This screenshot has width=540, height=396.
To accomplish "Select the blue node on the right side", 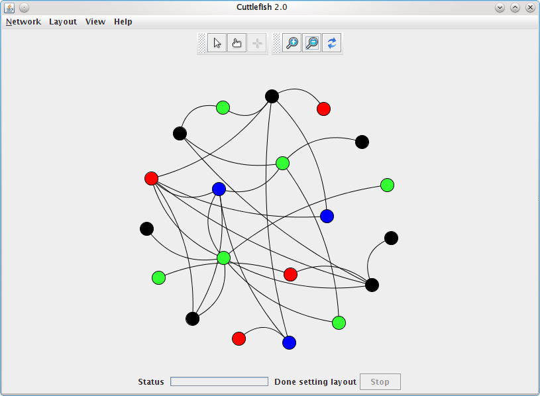I will pos(327,216).
